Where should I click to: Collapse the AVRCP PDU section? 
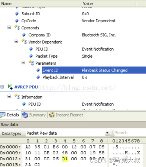pos(2,87)
